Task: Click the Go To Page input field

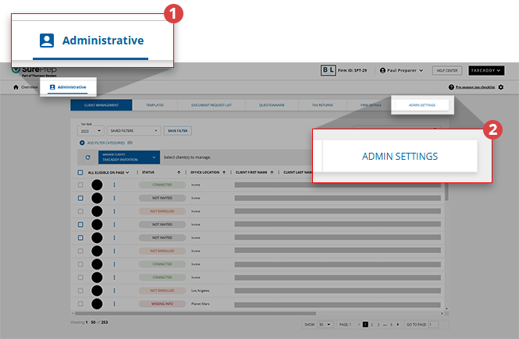Action: tap(433, 324)
